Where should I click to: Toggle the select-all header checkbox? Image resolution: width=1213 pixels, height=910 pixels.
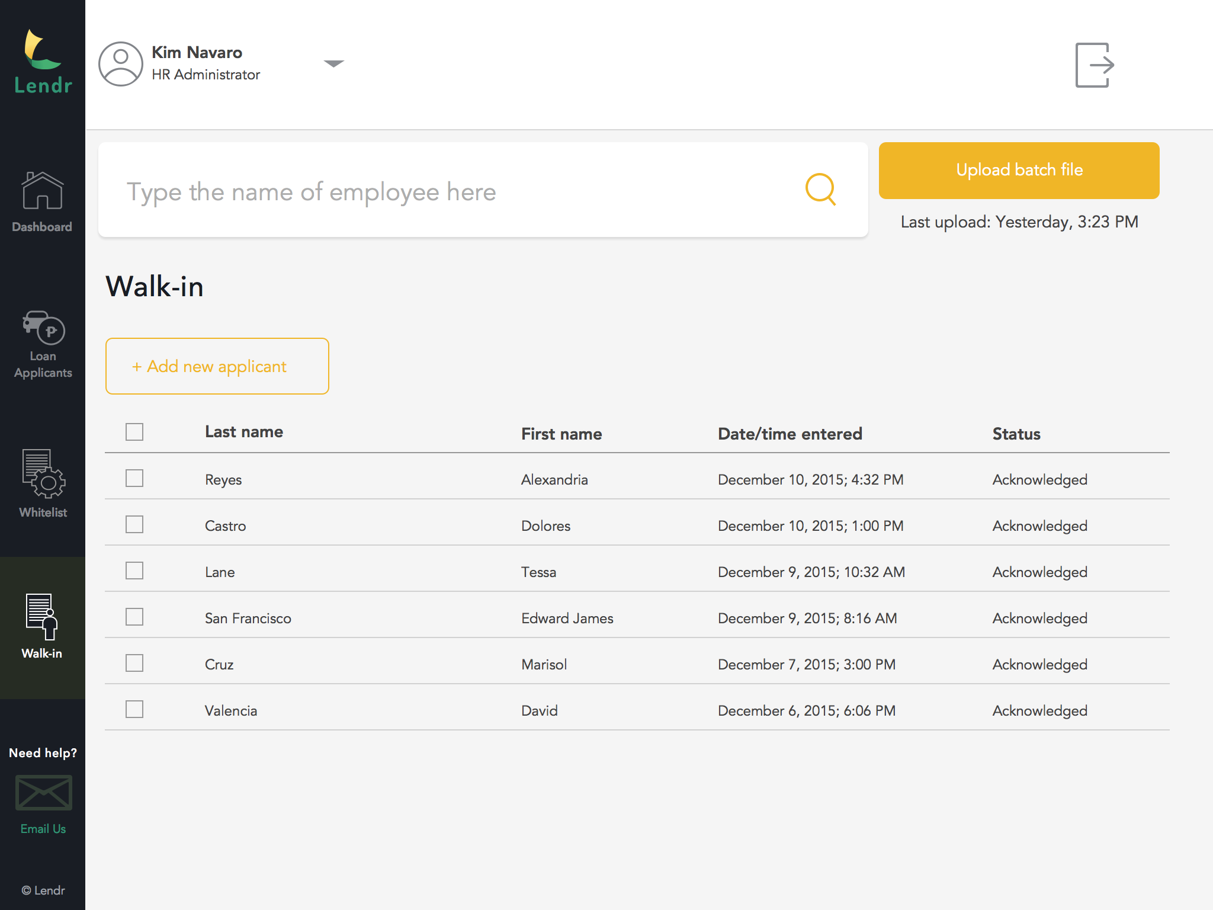pos(134,432)
